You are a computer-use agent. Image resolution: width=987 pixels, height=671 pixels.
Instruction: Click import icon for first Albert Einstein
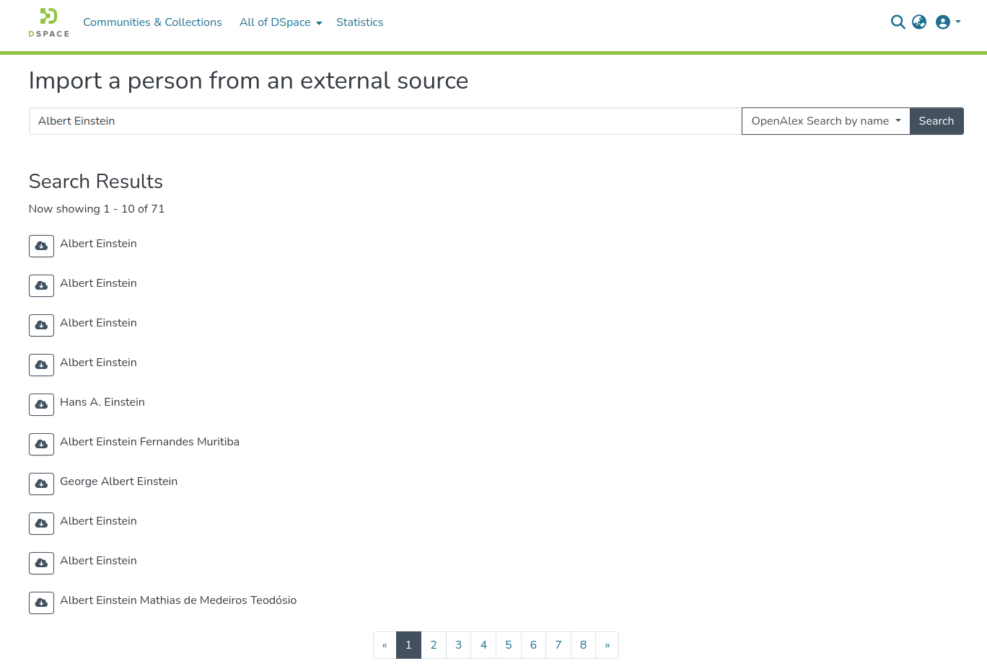tap(41, 246)
